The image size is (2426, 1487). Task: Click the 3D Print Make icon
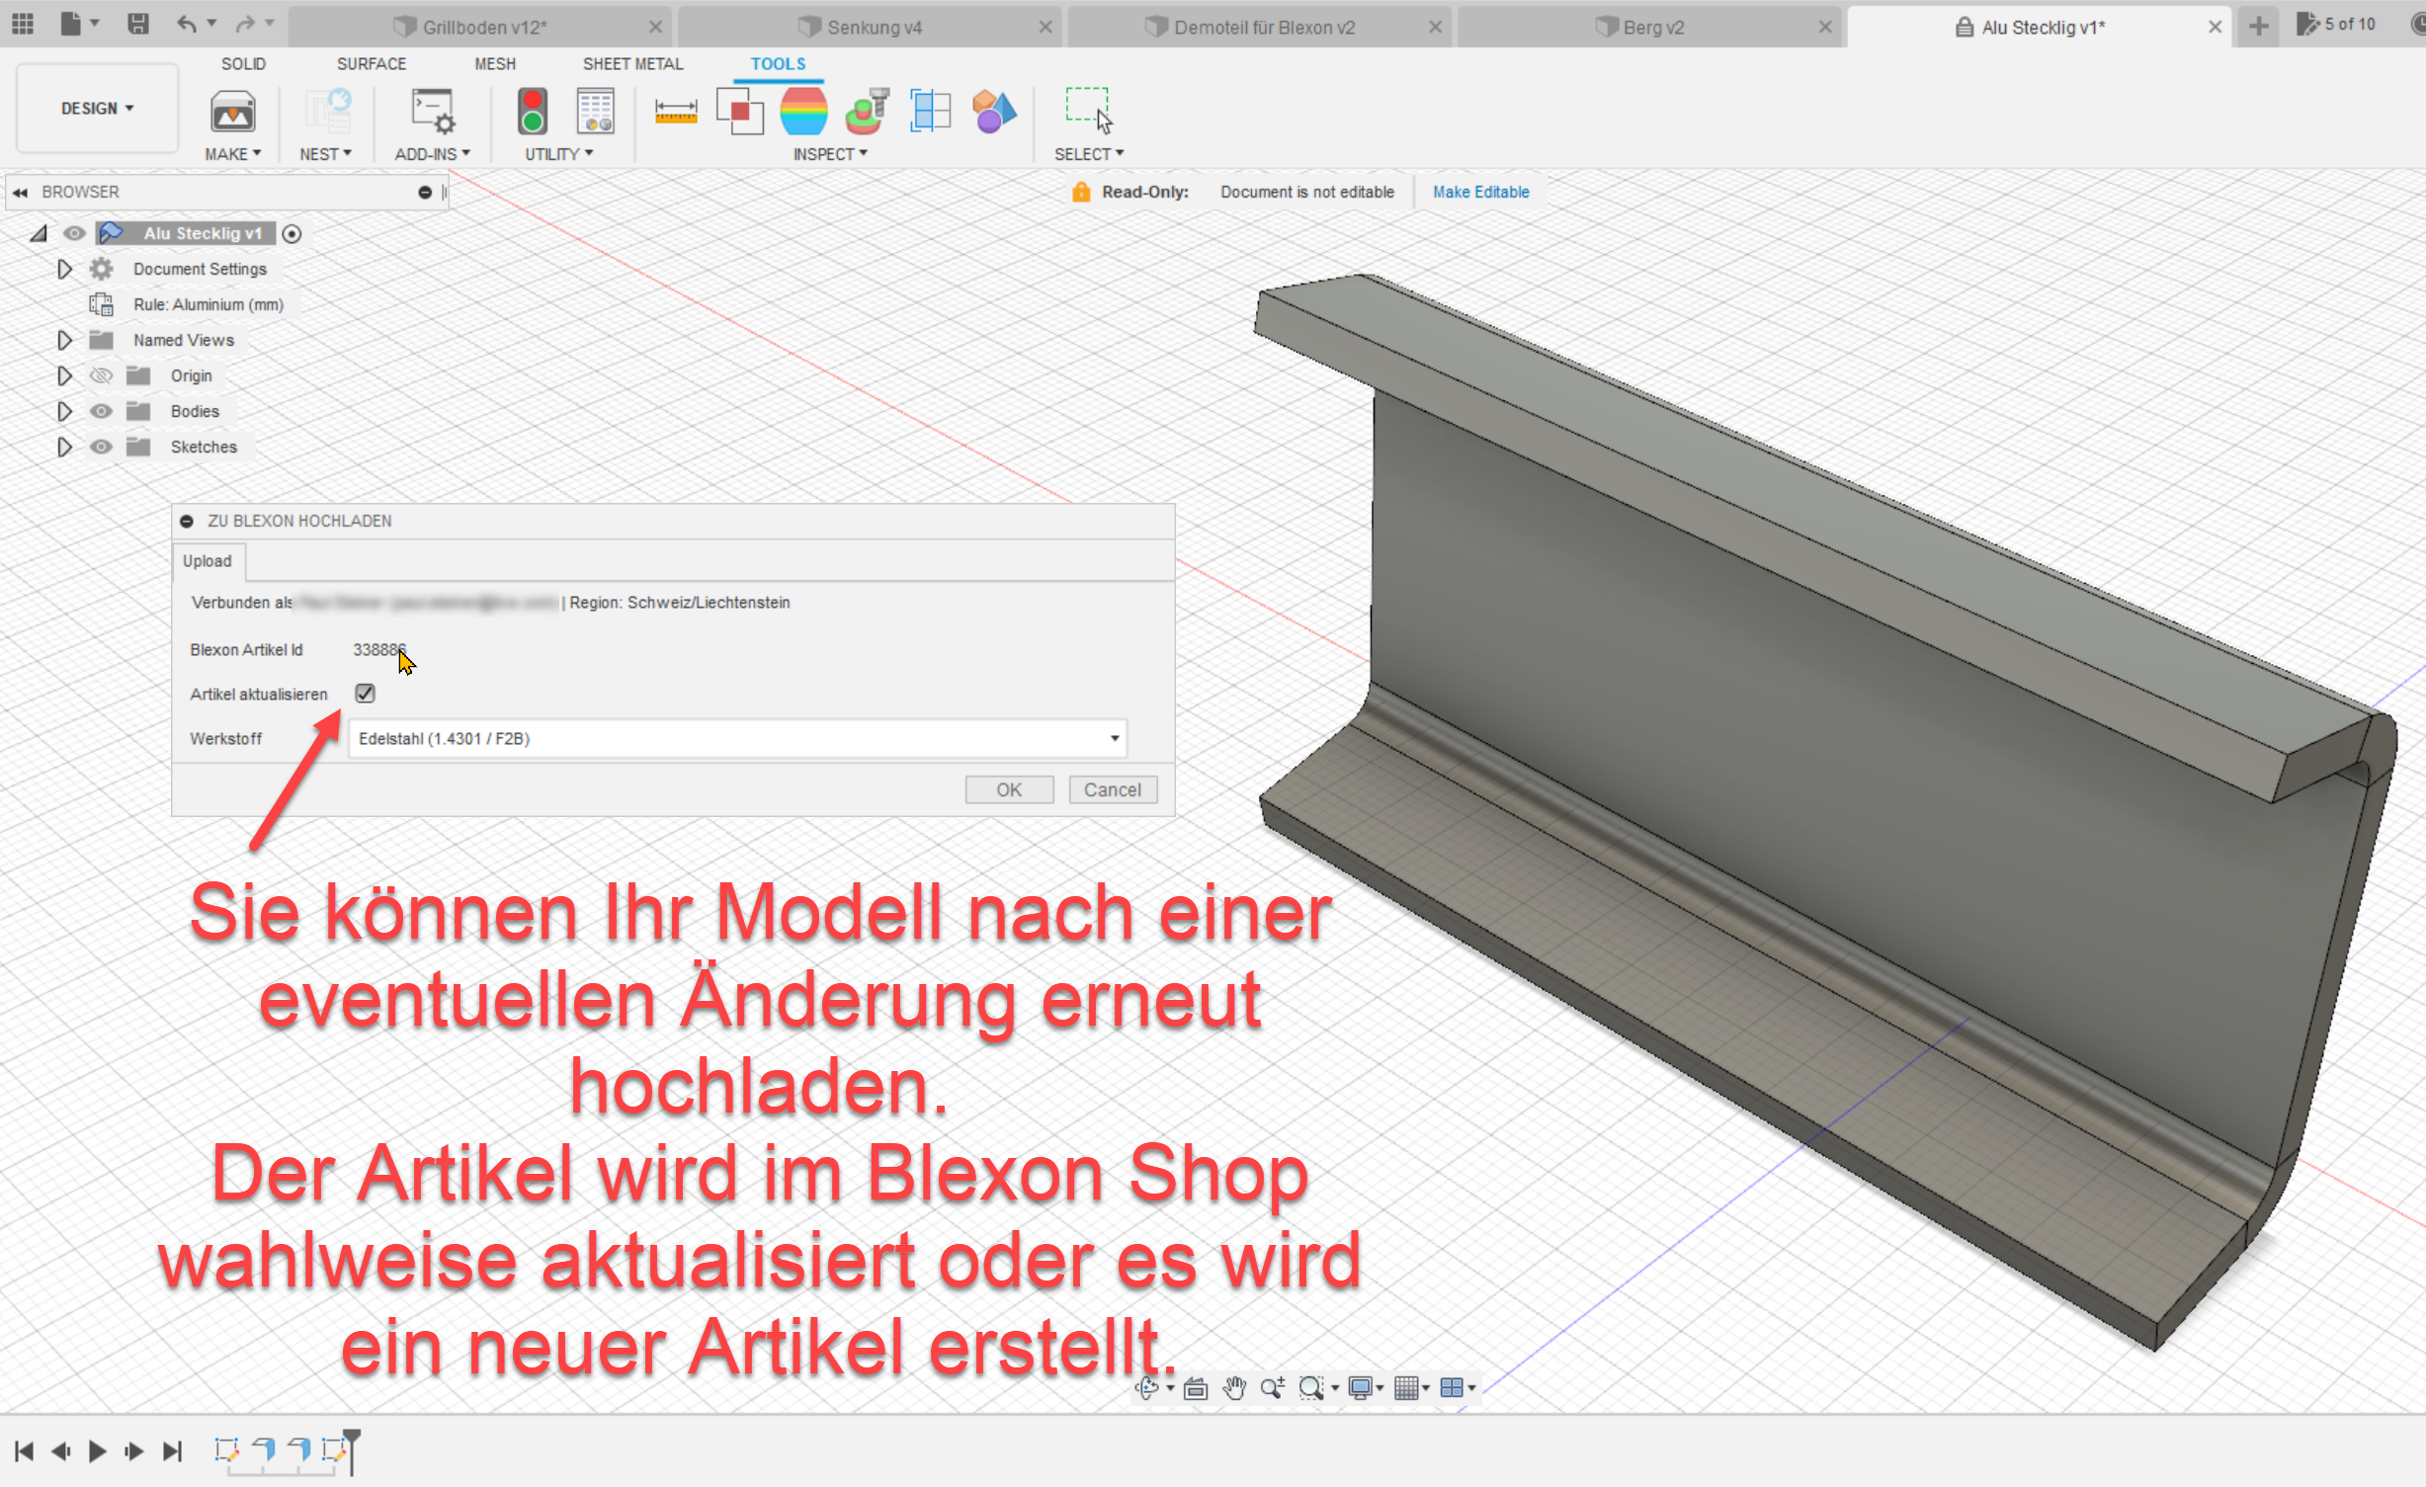[x=232, y=112]
